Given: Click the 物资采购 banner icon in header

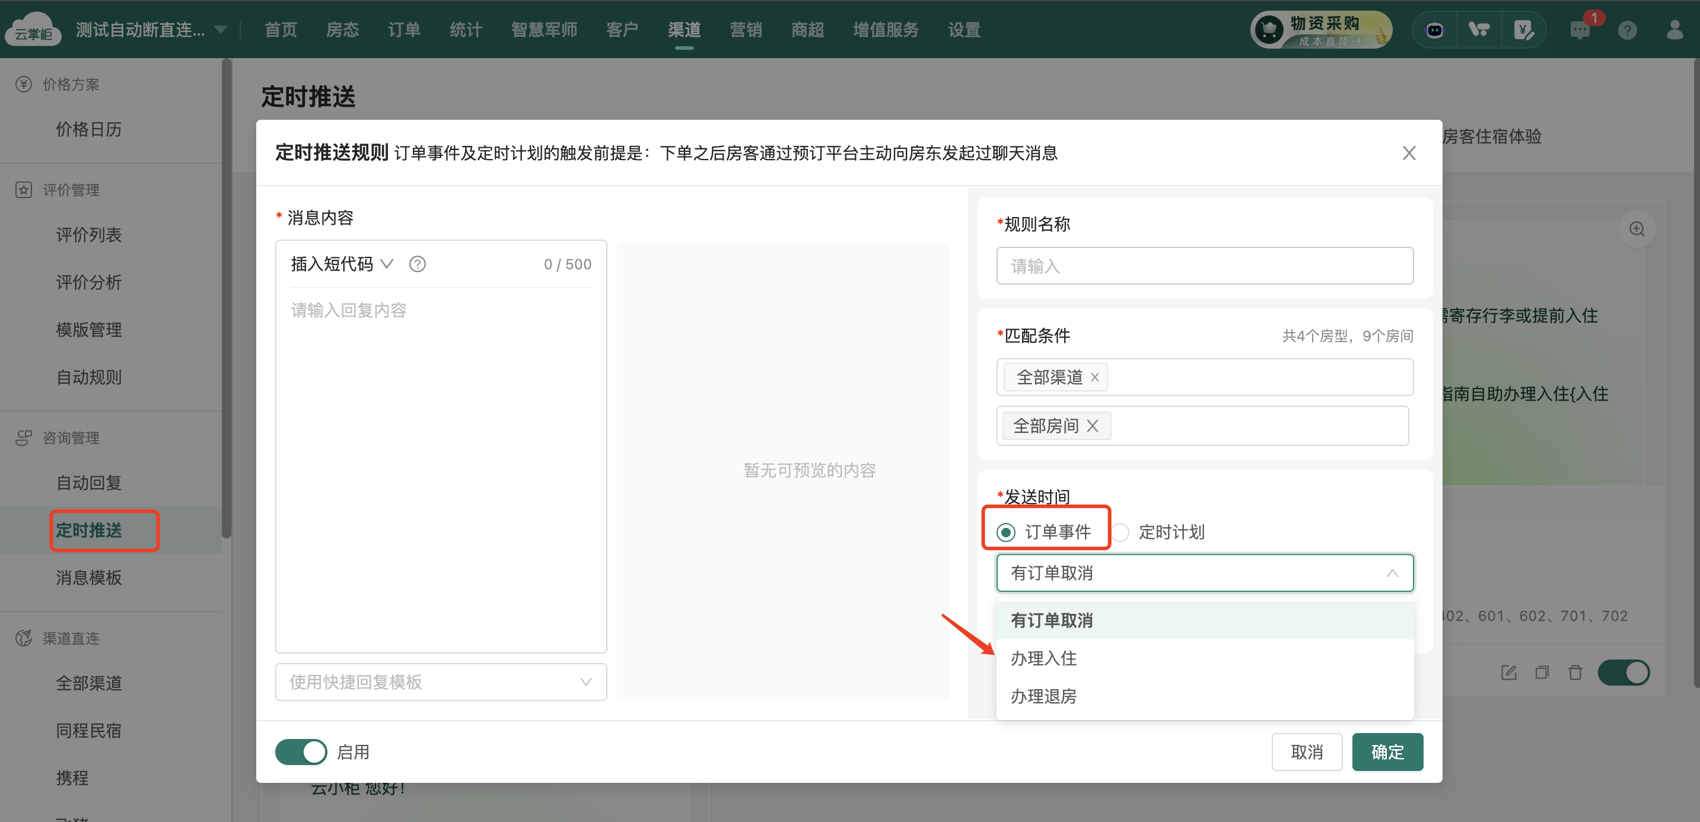Looking at the screenshot, I should 1320,30.
